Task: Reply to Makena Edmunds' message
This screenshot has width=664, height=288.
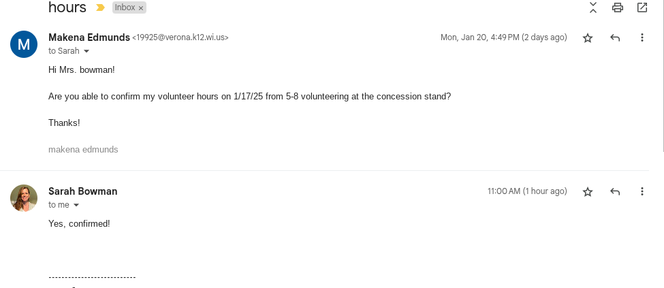Action: [615, 38]
